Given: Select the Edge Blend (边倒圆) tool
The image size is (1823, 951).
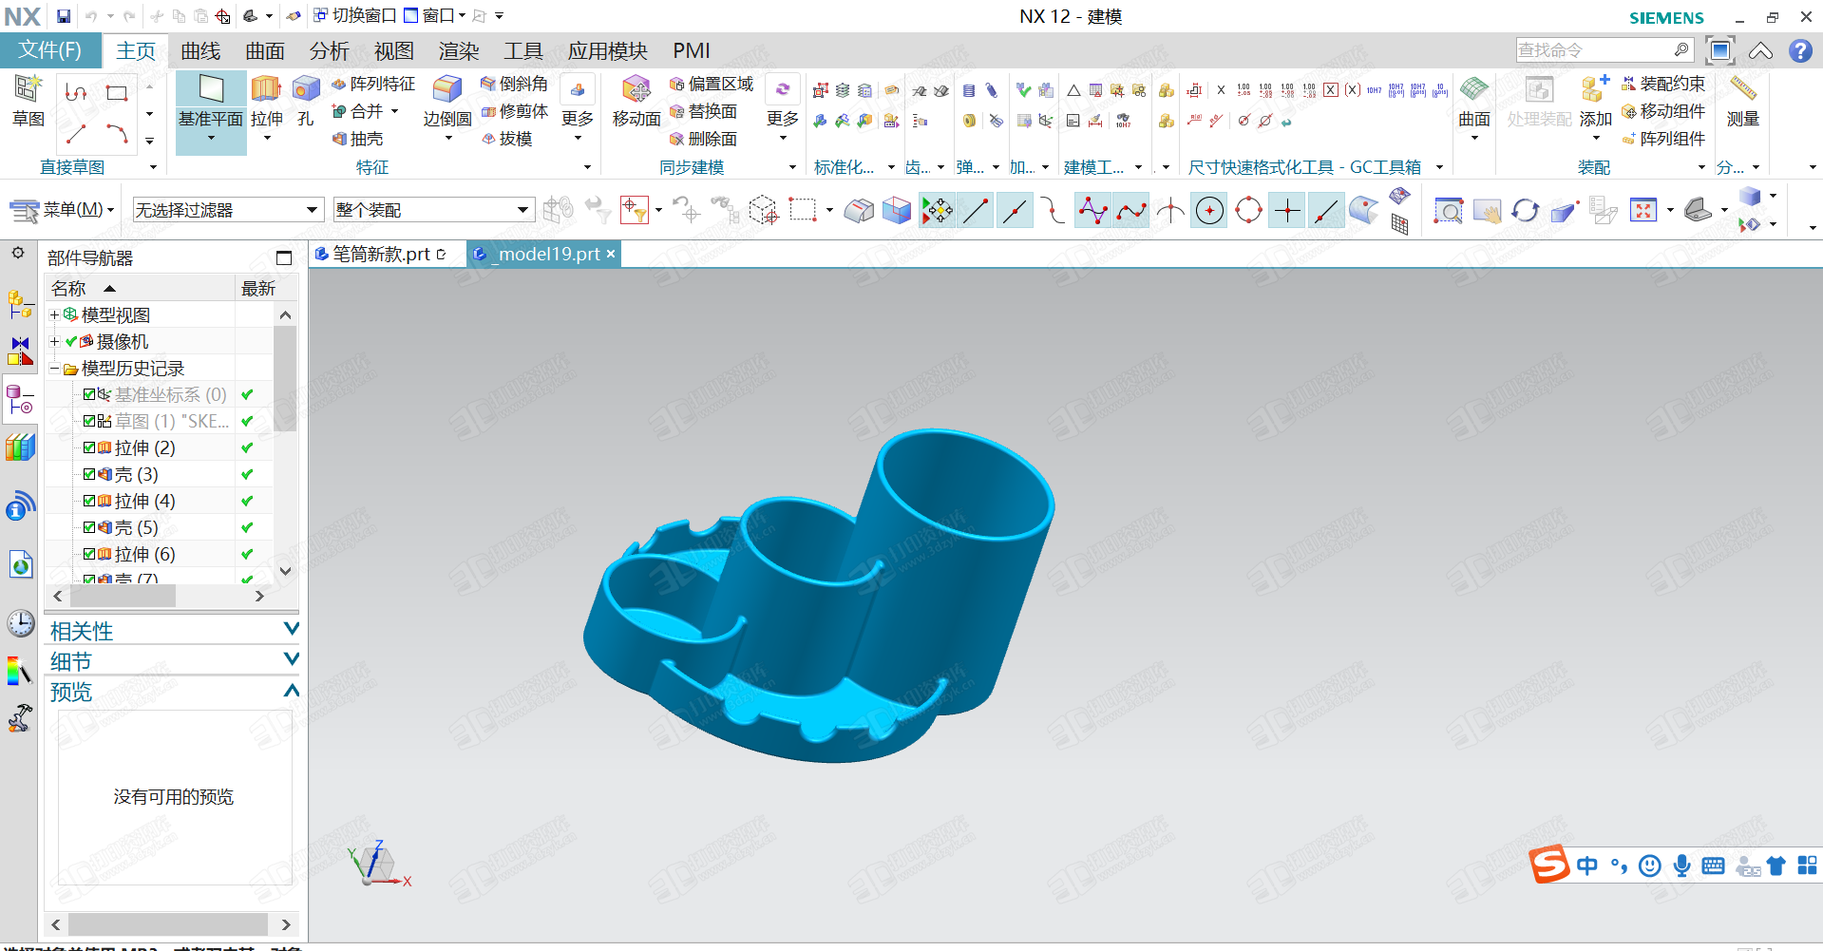Looking at the screenshot, I should [447, 103].
